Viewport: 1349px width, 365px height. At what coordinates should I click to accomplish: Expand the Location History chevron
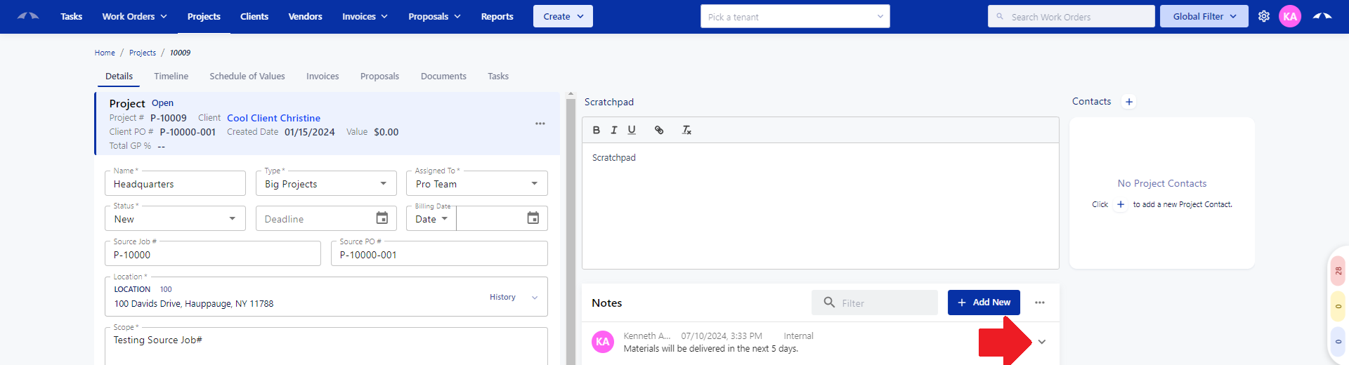tap(535, 298)
